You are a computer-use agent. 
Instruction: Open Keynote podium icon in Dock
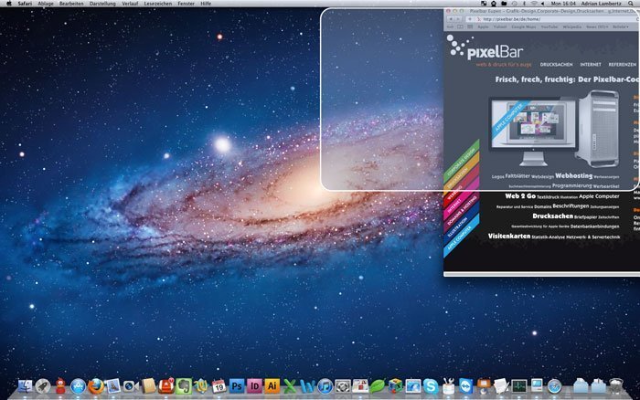(x=484, y=385)
